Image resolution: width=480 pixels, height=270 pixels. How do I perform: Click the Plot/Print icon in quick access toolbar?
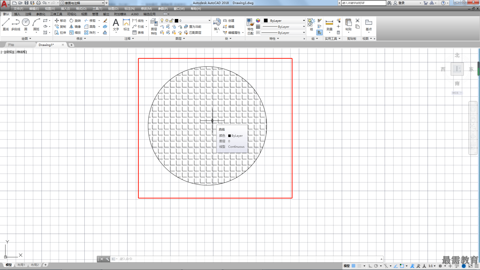(x=38, y=3)
